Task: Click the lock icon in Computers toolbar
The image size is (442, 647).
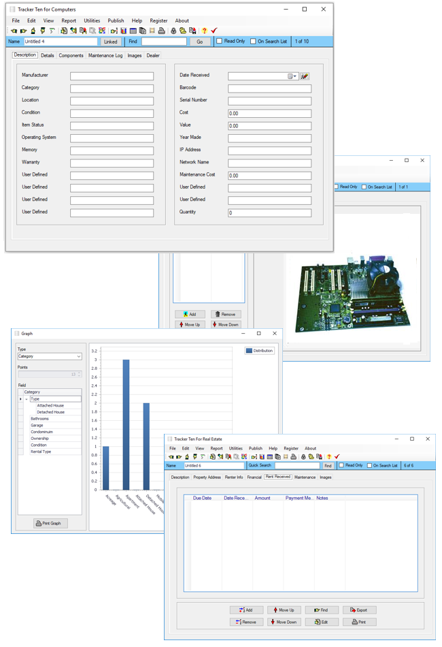Action: 173,31
